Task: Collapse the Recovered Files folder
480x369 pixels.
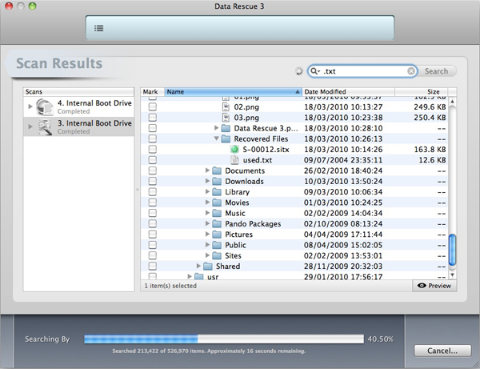Action: [216, 138]
